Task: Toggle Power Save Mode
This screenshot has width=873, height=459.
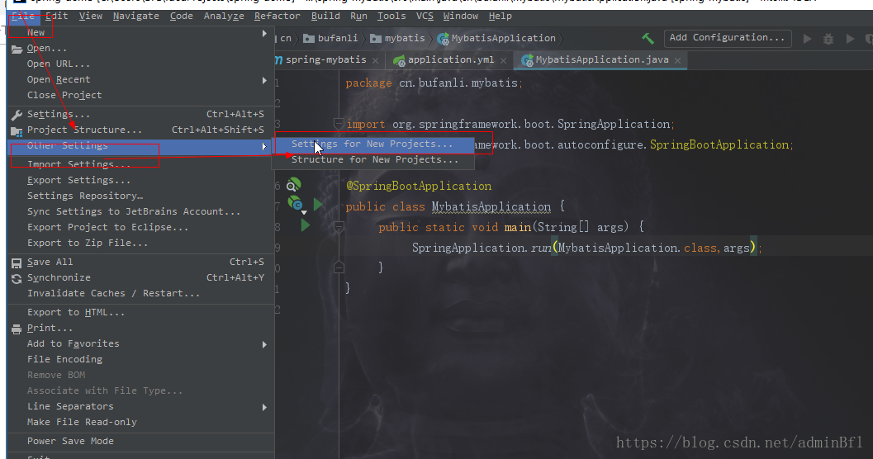Action: click(140, 441)
